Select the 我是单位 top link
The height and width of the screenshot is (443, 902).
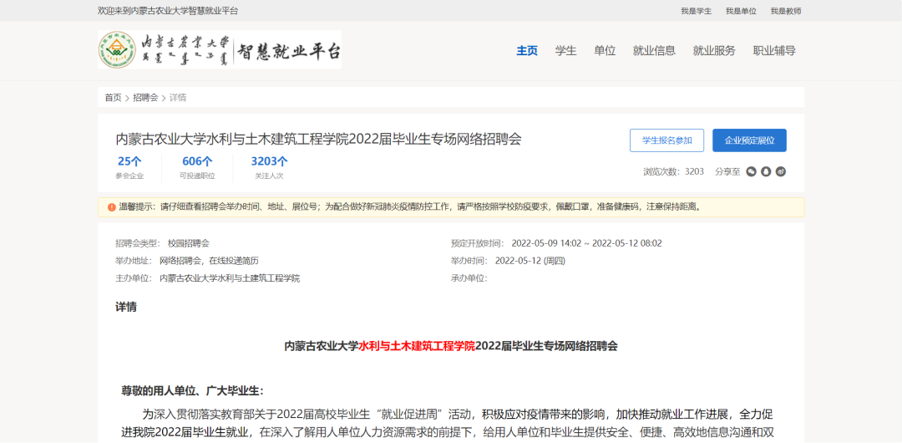point(741,11)
